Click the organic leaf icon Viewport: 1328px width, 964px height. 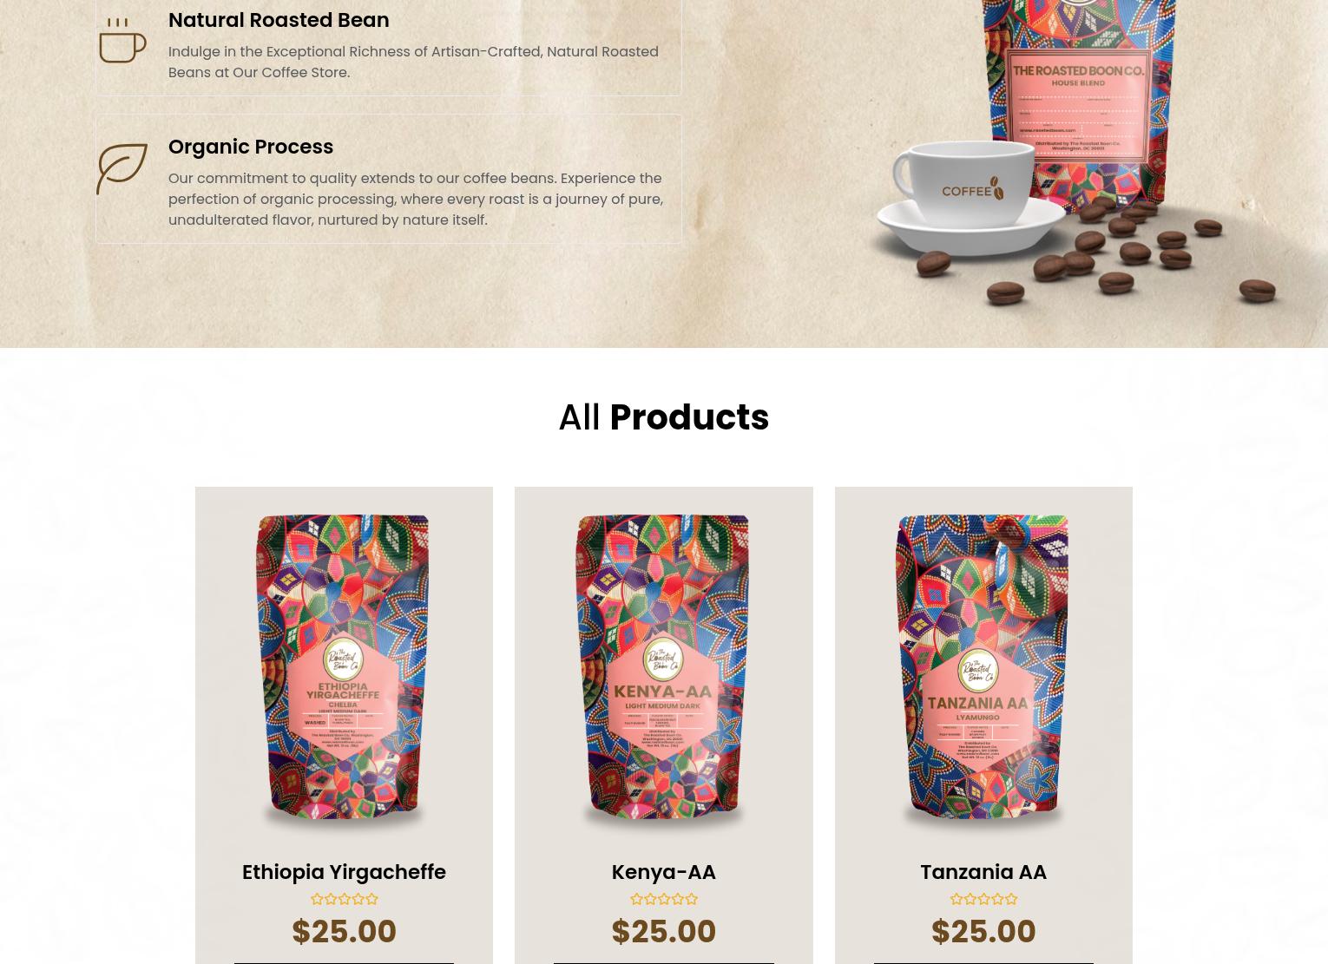(x=122, y=169)
